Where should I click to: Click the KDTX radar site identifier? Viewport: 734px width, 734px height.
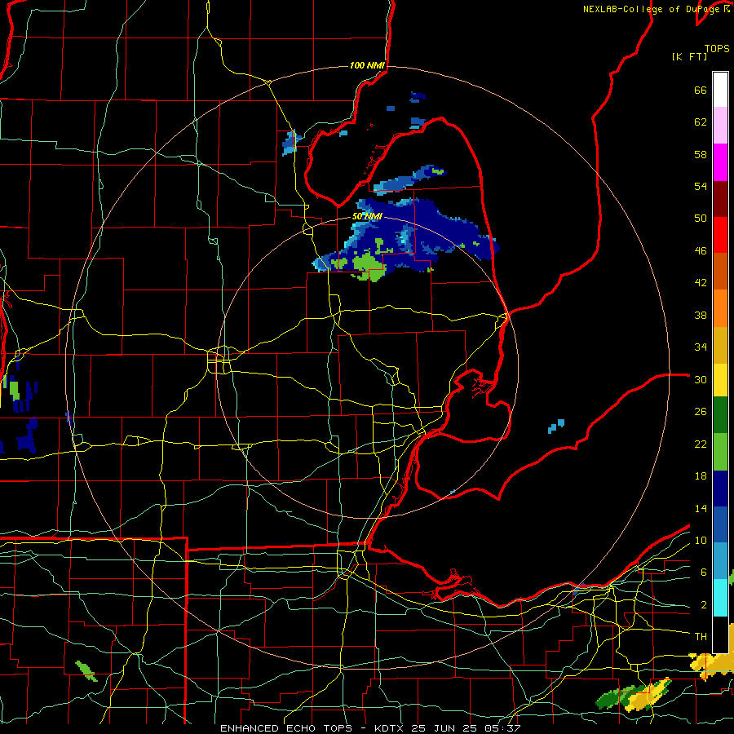pos(390,728)
